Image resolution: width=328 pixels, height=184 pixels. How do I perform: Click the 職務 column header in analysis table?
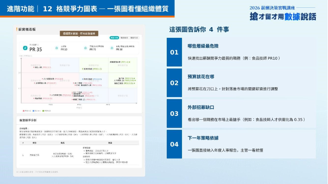pos(62,143)
